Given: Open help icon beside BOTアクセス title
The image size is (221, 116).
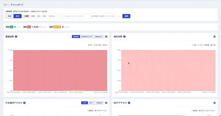Looking at the screenshot, I should coord(129,103).
